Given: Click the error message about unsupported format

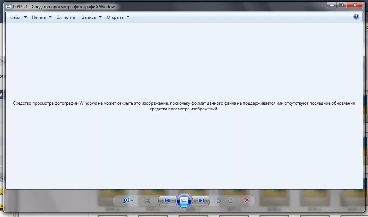Looking at the screenshot, I should (x=184, y=106).
